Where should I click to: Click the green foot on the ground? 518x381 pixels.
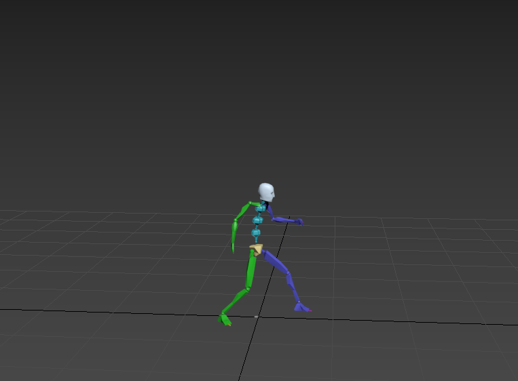coord(225,319)
